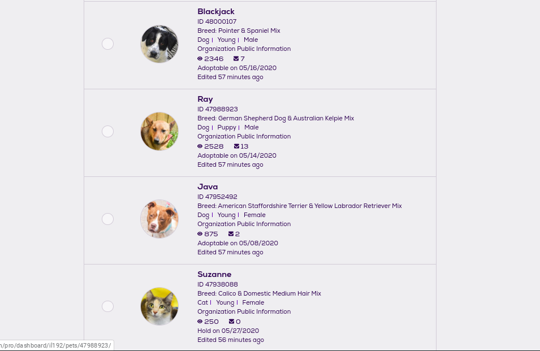Open Suzanne's pet record by name
Image resolution: width=540 pixels, height=351 pixels.
(214, 274)
